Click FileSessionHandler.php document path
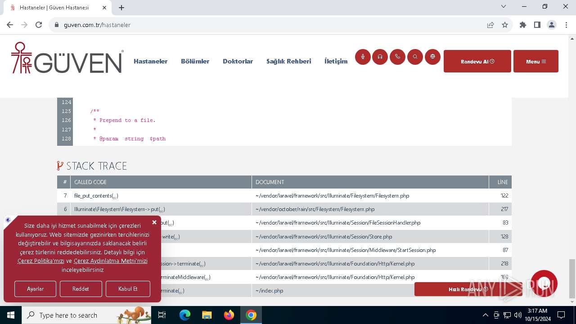The height and width of the screenshot is (324, 576). pos(338,223)
